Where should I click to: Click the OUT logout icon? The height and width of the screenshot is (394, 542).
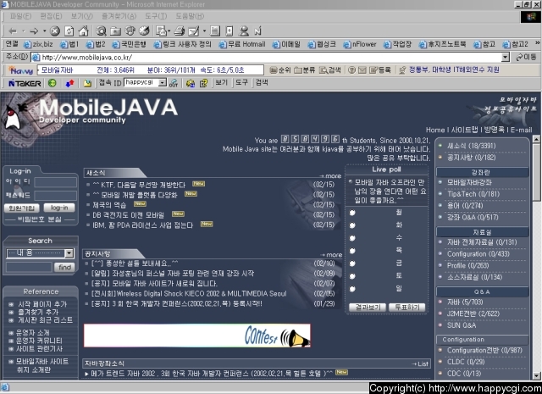(174, 83)
